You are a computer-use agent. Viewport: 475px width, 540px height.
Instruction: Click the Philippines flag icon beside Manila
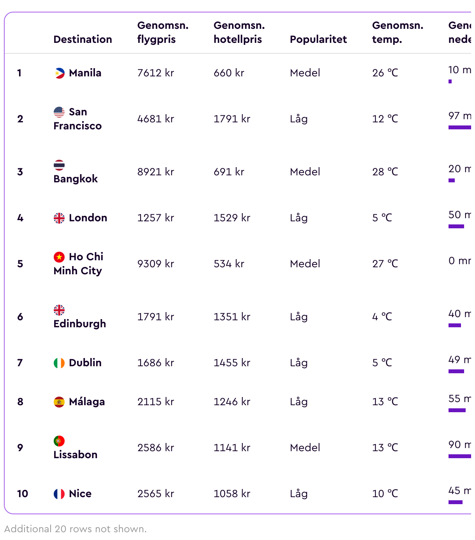click(59, 73)
